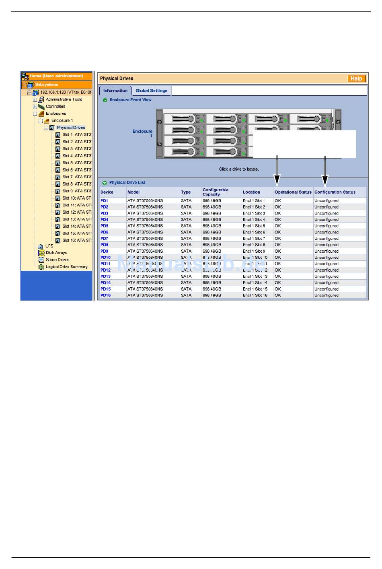This screenshot has height=569, width=382.
Task: Expand the Controllers tree node
Action: [x=35, y=107]
